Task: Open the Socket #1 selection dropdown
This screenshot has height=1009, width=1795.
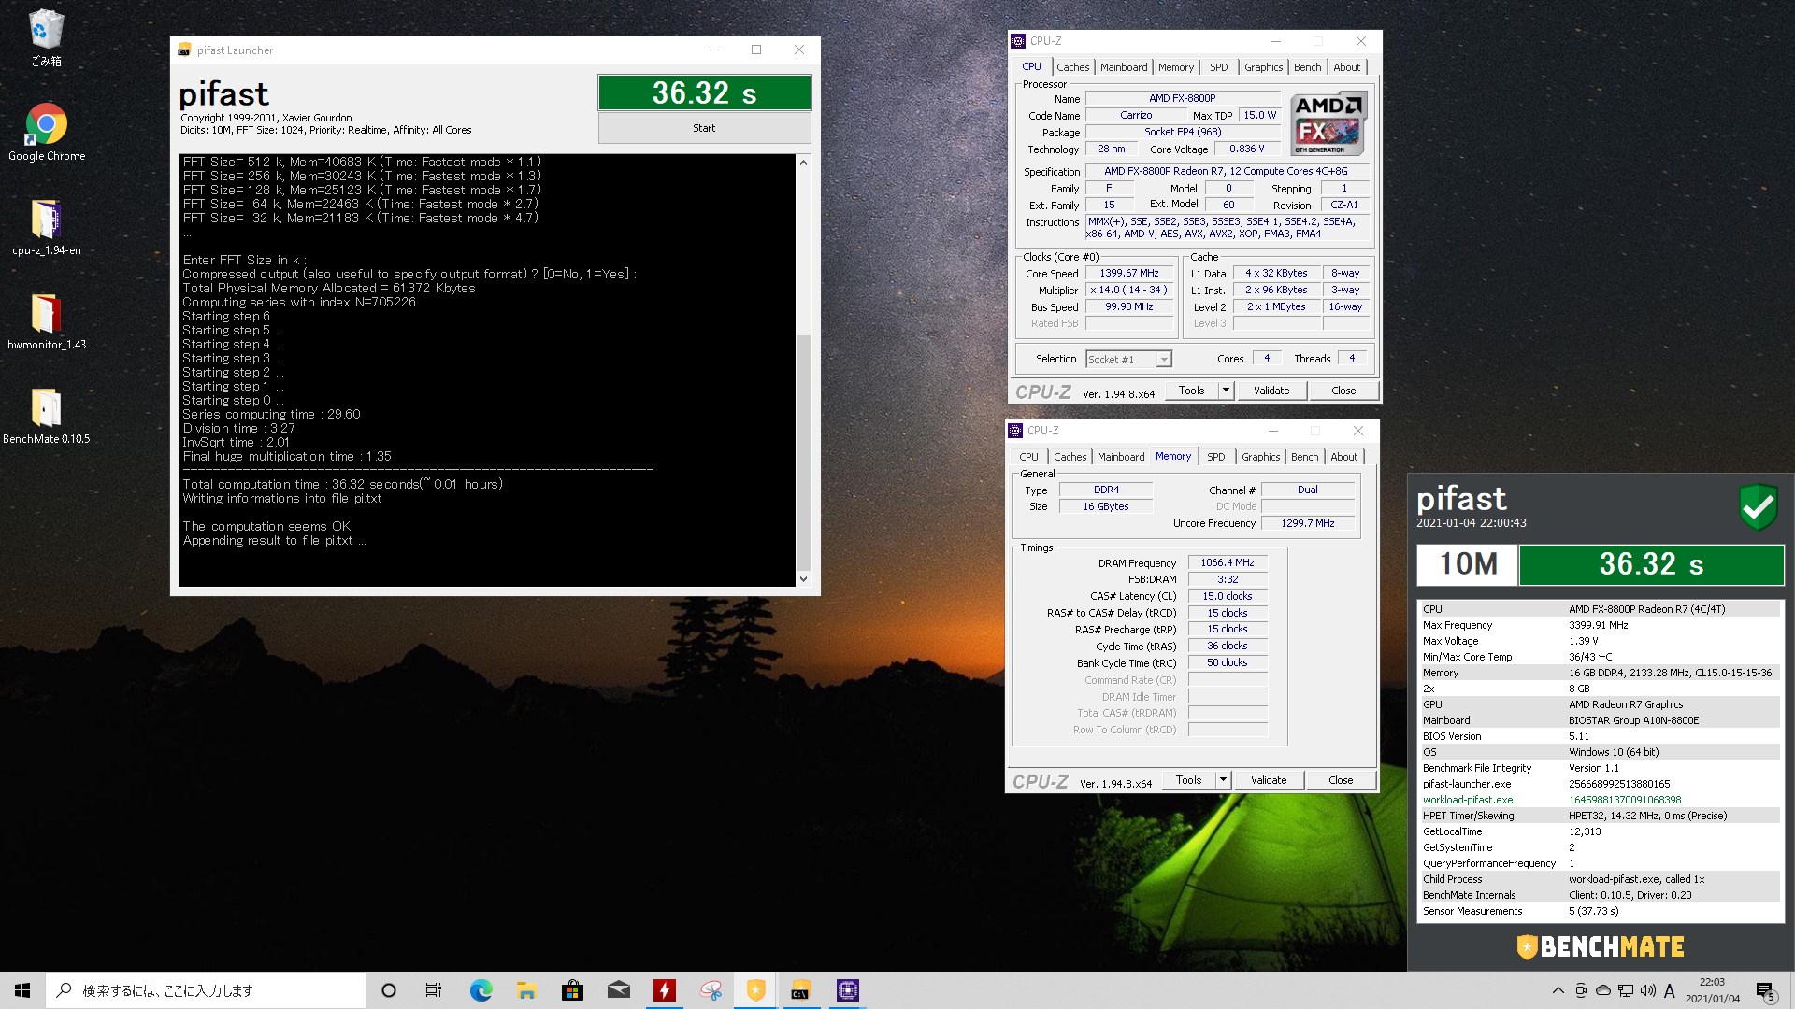Action: coord(1128,360)
